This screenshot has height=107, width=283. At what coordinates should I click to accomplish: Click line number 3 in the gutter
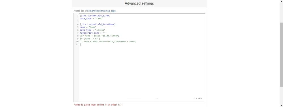click(x=78, y=21)
